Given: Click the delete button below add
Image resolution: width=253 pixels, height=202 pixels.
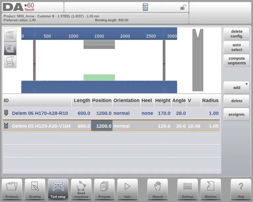Looking at the screenshot, I should [x=237, y=101].
